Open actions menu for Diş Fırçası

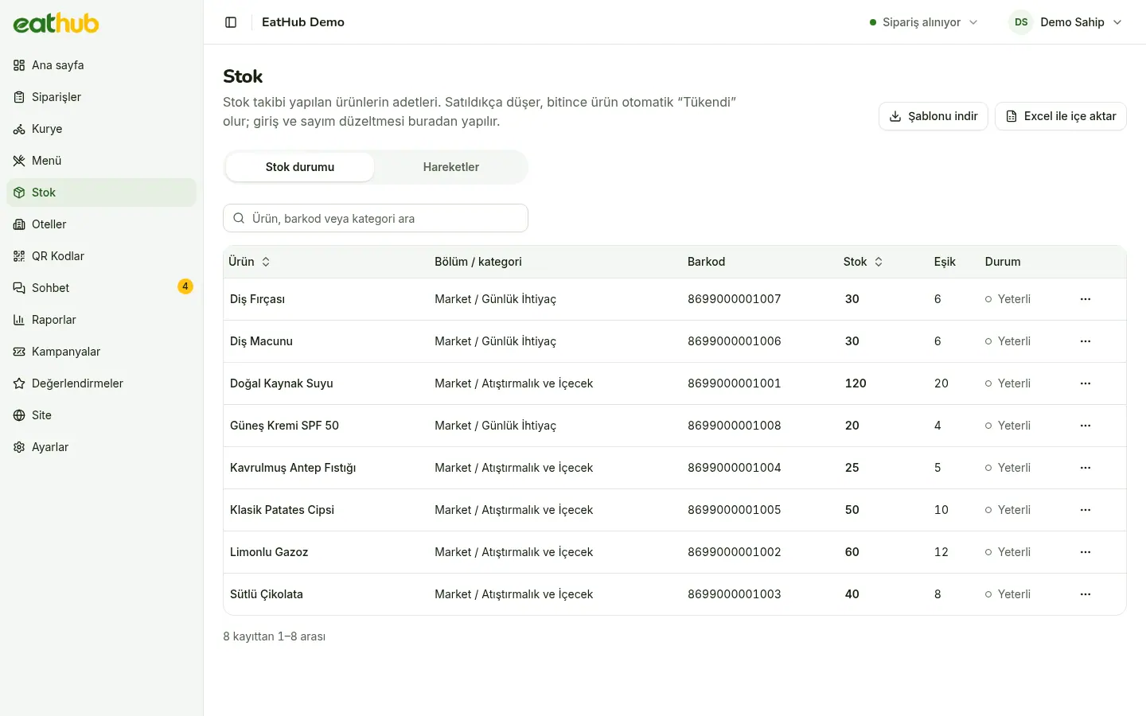click(x=1086, y=299)
